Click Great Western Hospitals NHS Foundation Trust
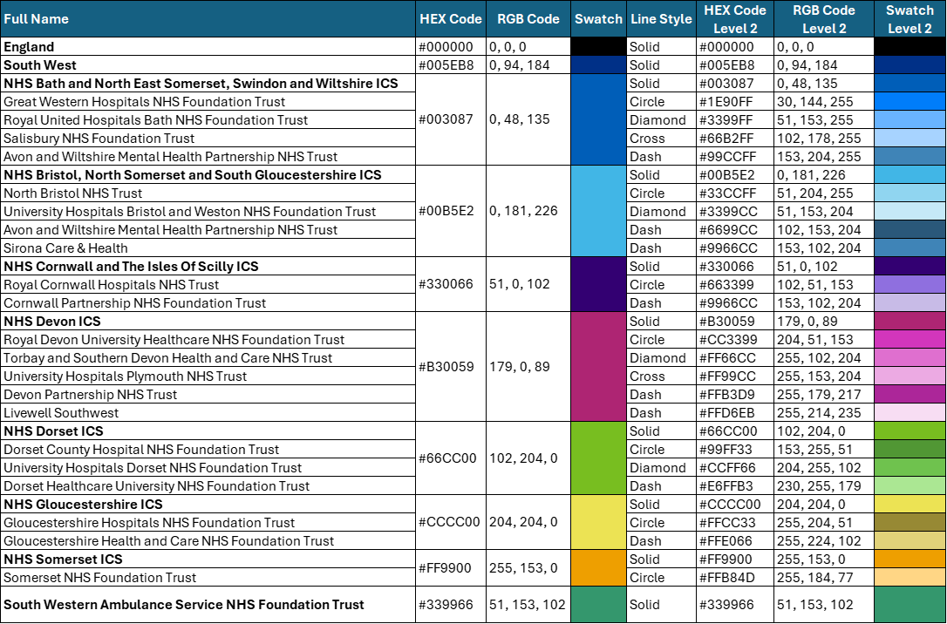This screenshot has height=624, width=947. point(208,101)
